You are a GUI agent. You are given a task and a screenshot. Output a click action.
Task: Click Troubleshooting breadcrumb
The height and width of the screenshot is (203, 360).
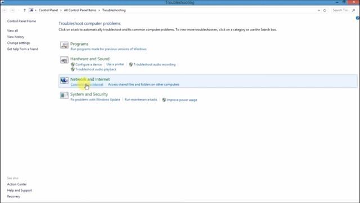point(114,10)
